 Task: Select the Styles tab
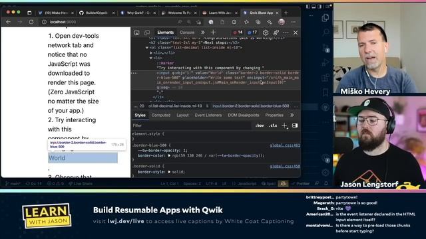tap(140, 115)
